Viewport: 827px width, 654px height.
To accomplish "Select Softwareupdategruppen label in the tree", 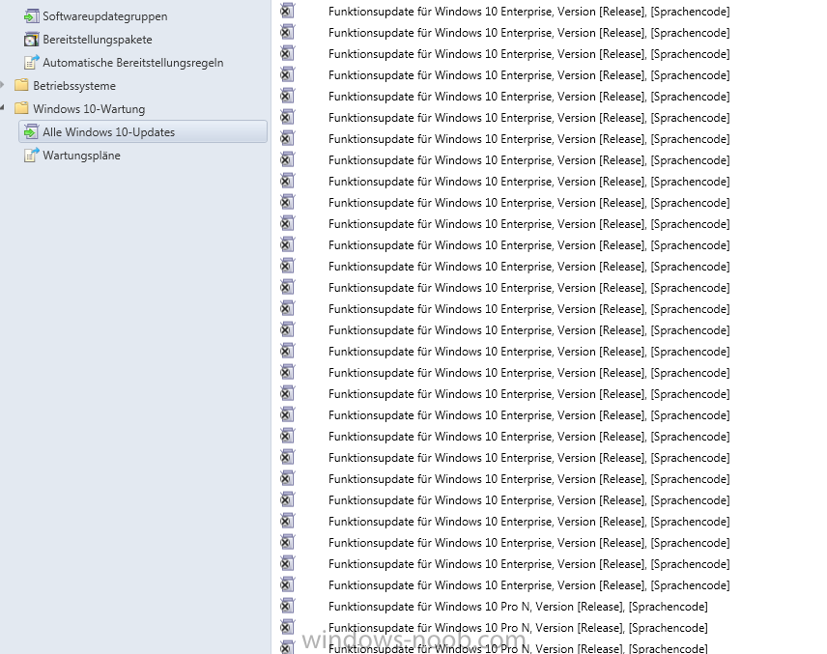I will pyautogui.click(x=105, y=16).
